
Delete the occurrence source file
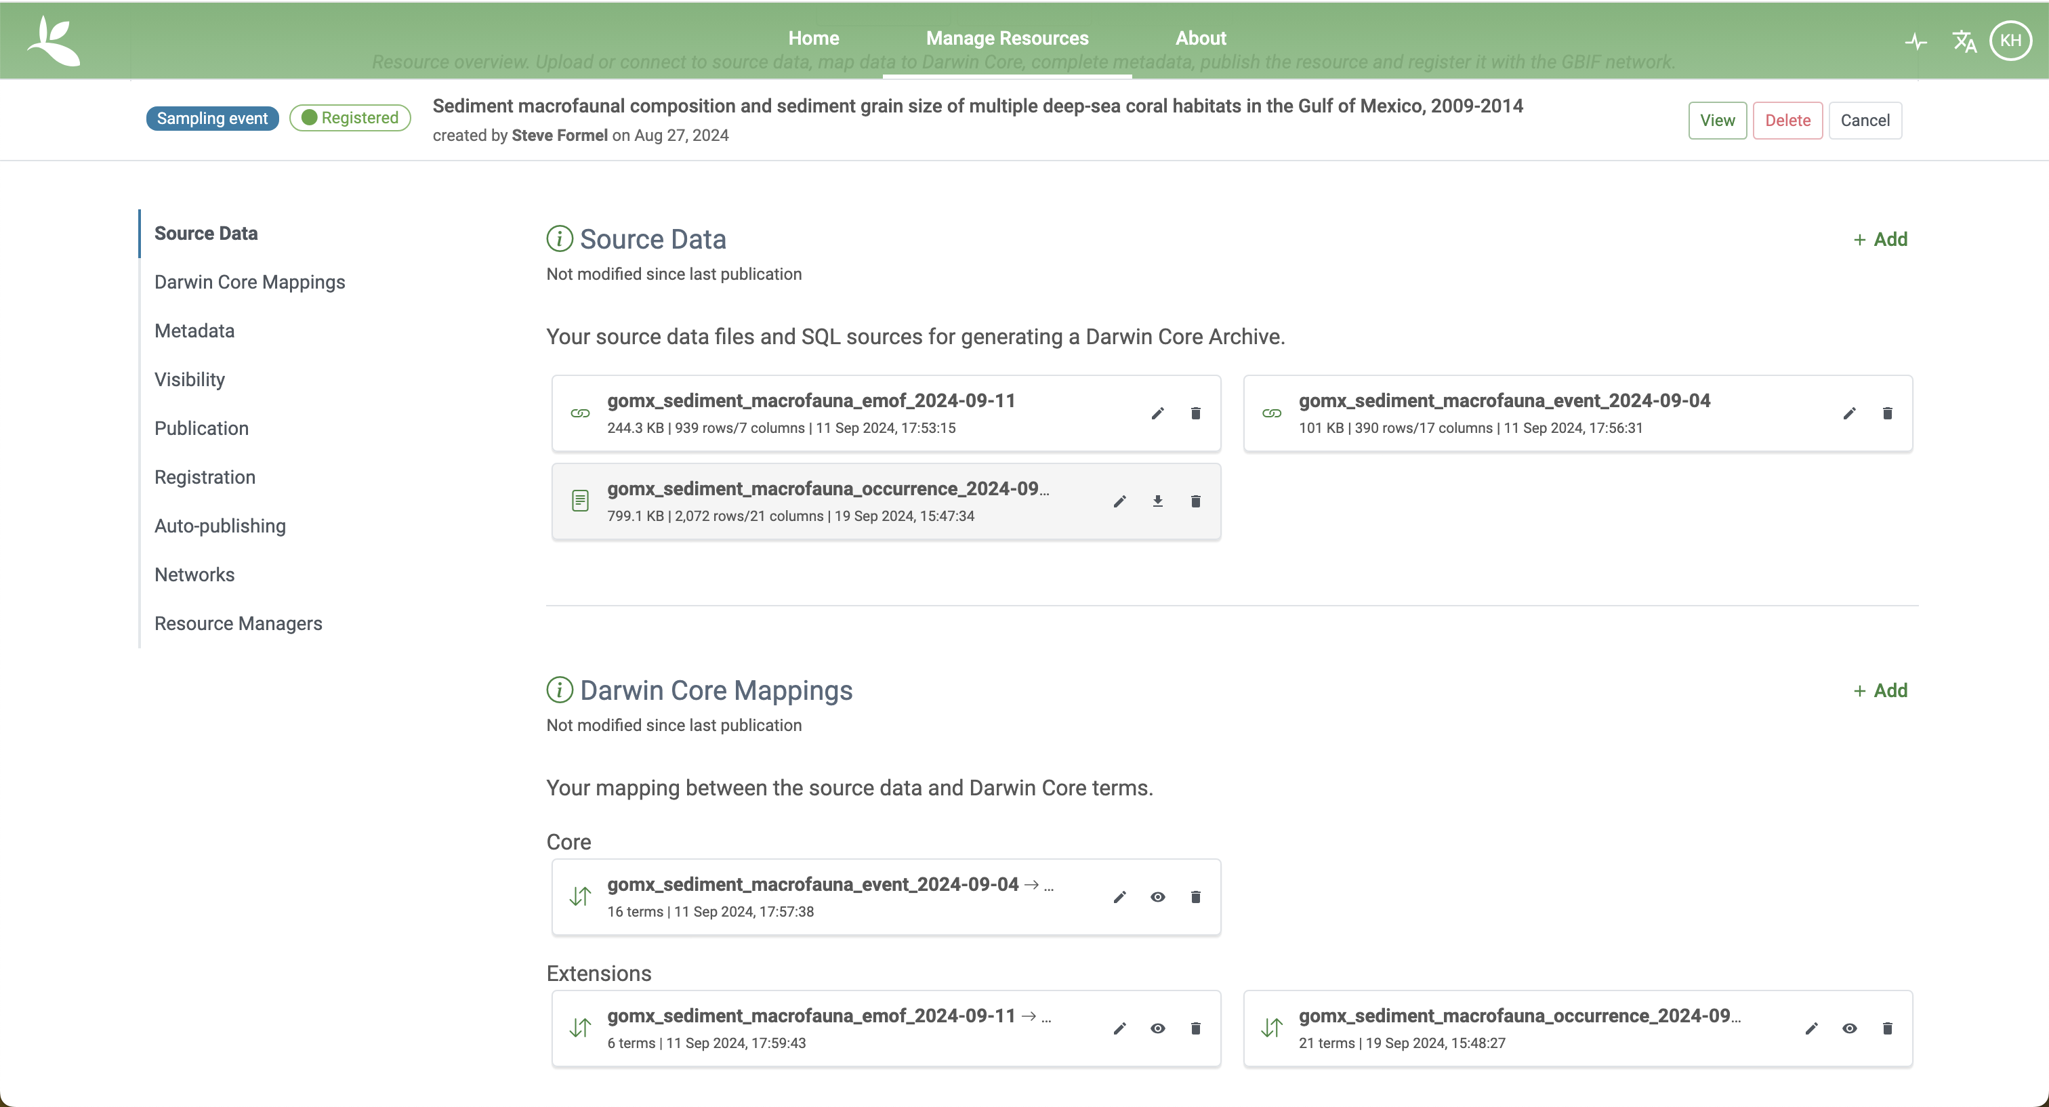pyautogui.click(x=1195, y=501)
